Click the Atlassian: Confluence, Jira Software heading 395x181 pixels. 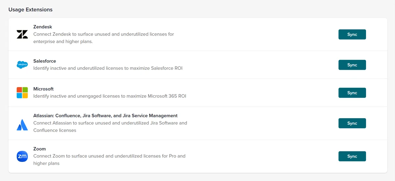click(105, 116)
